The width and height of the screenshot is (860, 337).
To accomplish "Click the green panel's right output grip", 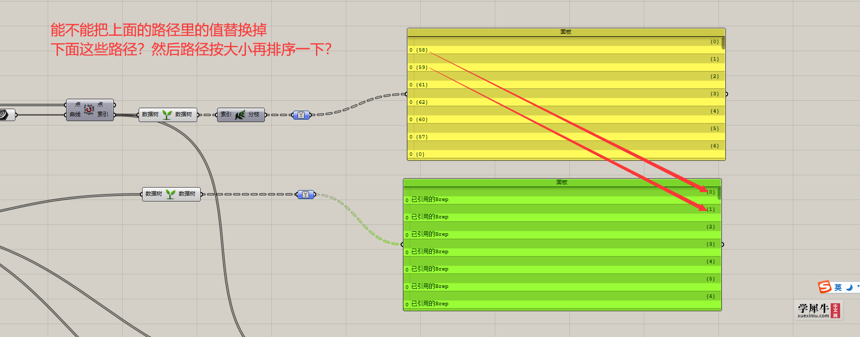I will click(722, 244).
